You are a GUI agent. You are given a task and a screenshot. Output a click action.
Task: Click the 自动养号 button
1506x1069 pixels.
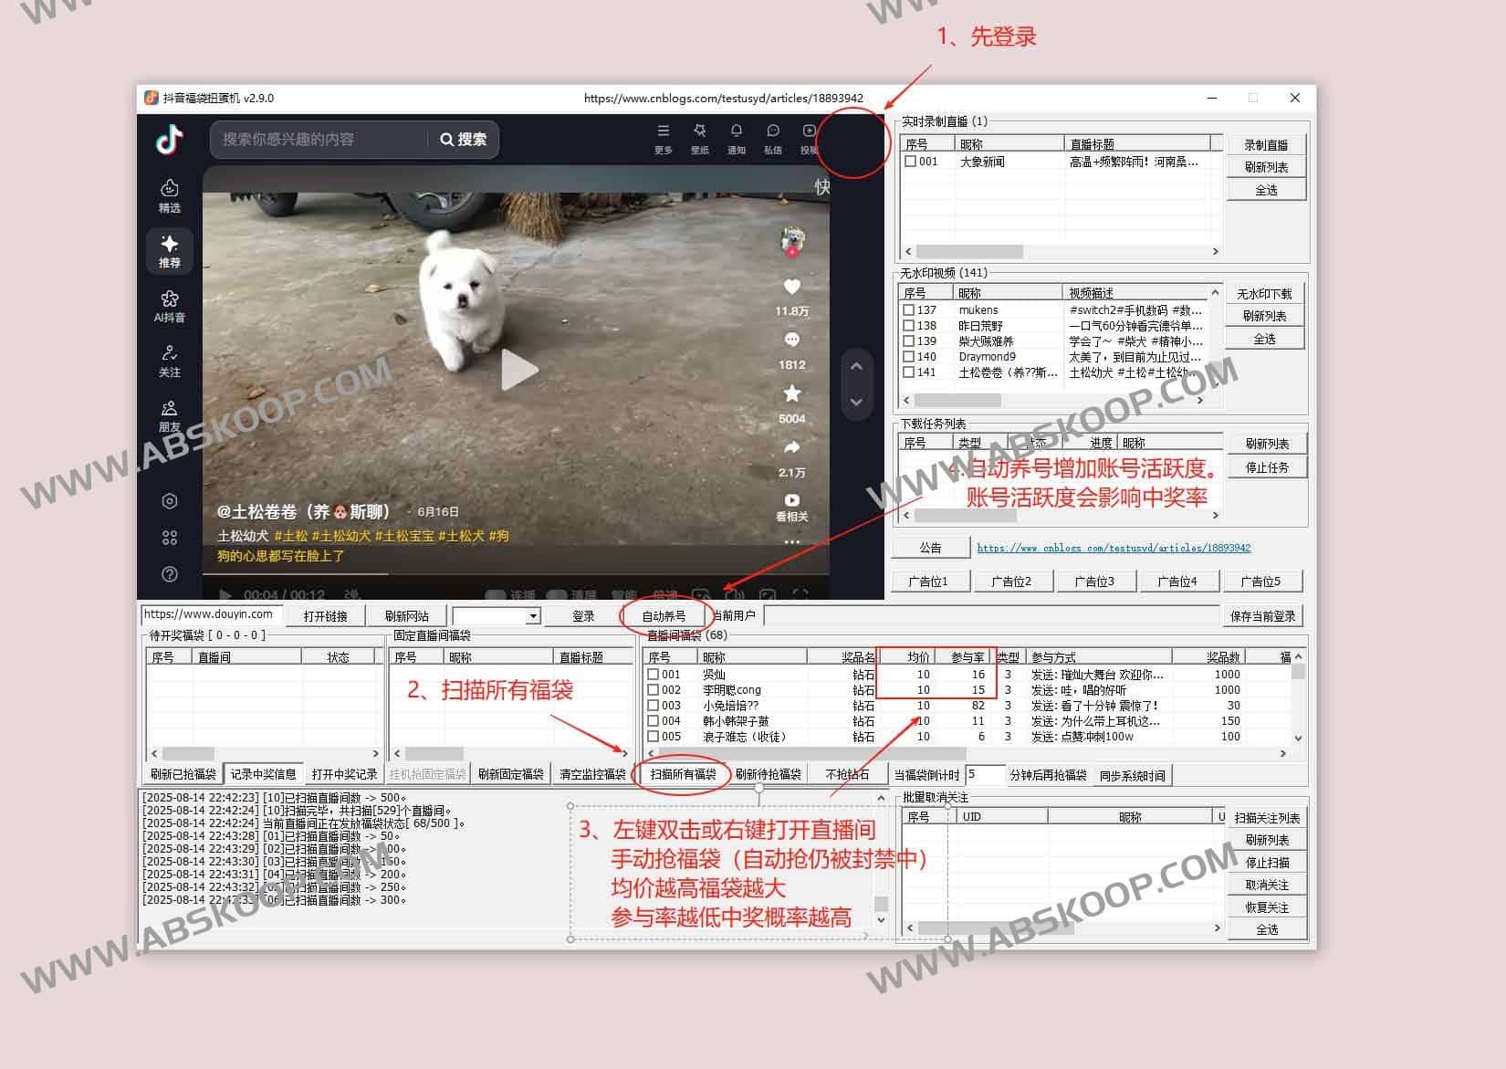click(665, 614)
